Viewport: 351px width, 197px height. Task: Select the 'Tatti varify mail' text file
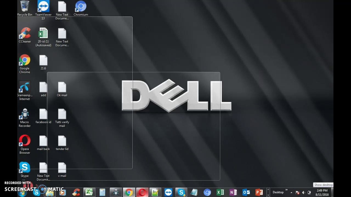coord(62,118)
